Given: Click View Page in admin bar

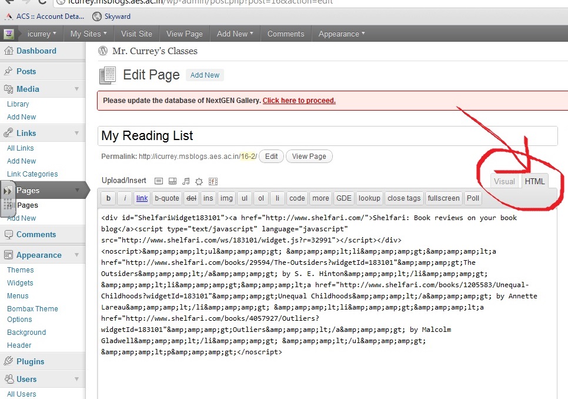Looking at the screenshot, I should click(x=185, y=34).
